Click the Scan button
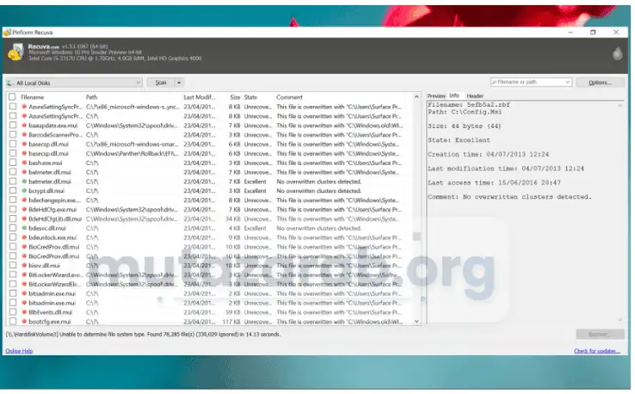Viewport: 635px width, 394px height. [x=161, y=83]
